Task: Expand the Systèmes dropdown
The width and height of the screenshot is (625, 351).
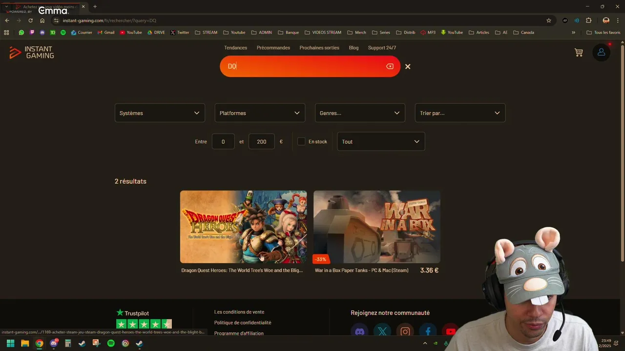Action: (160, 113)
